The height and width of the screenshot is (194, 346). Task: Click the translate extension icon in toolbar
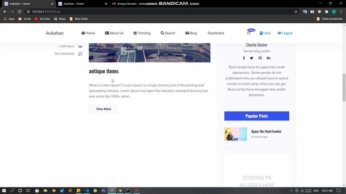coord(305,12)
